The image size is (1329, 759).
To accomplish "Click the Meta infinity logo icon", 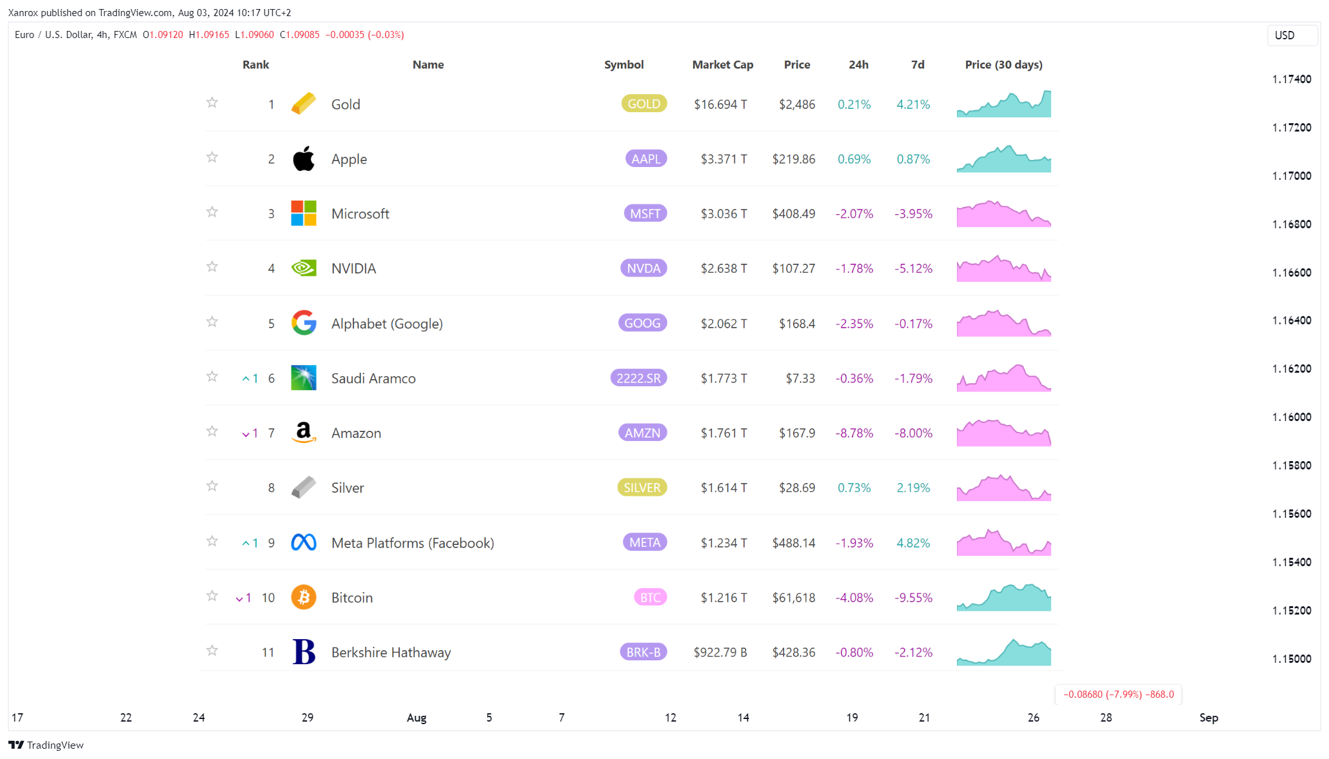I will (304, 542).
